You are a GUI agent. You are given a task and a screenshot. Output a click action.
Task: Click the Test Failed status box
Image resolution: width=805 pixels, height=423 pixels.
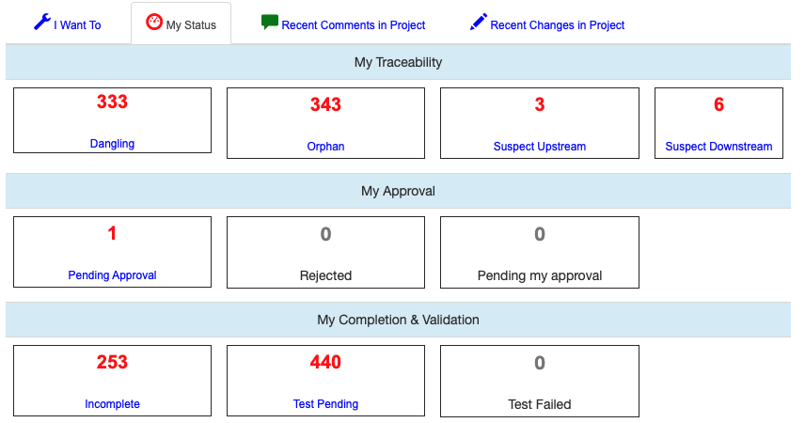click(539, 381)
